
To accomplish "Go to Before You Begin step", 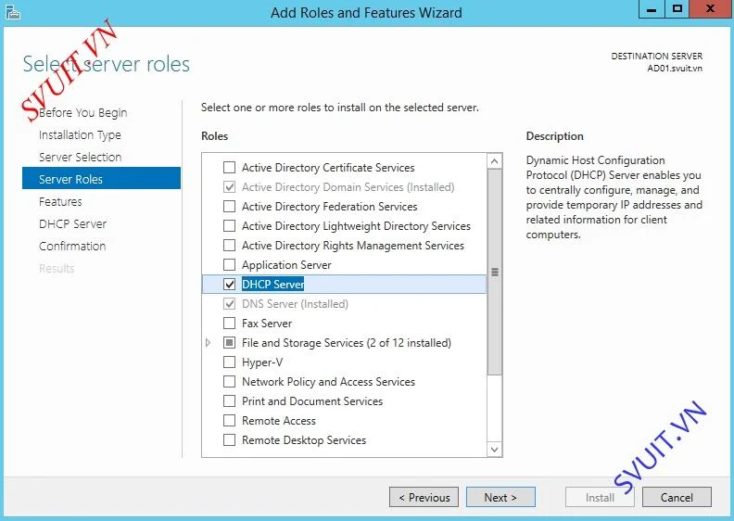I will [x=82, y=113].
